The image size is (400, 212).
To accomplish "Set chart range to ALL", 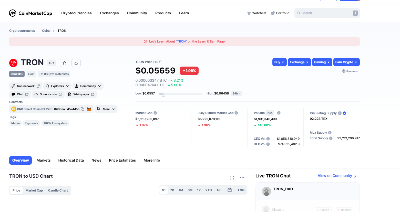I will (219, 190).
